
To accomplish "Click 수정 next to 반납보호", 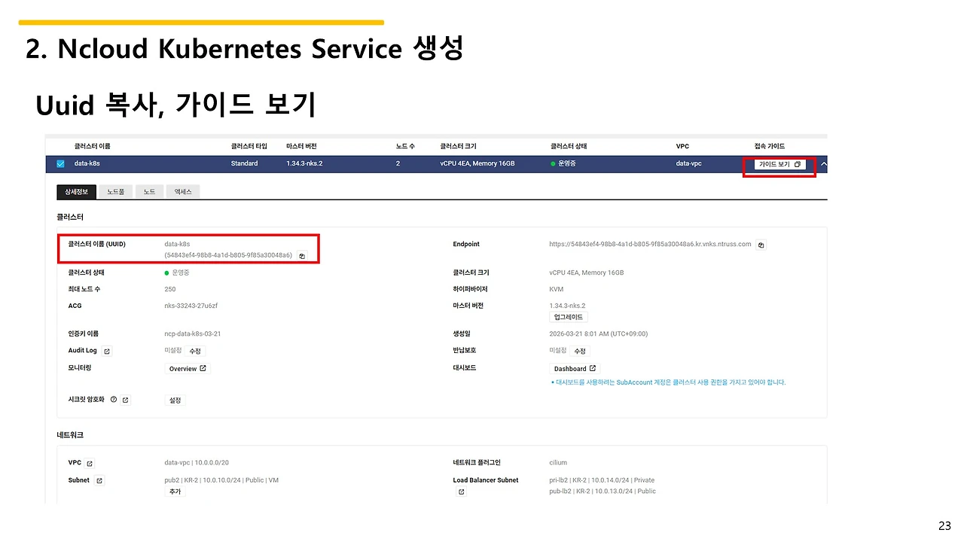I will click(x=580, y=351).
